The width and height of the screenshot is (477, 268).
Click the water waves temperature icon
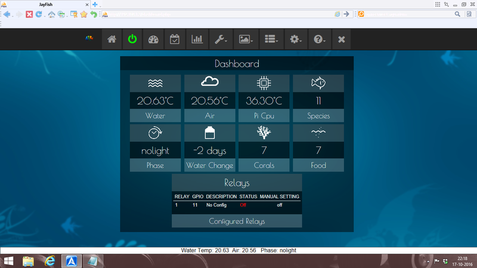click(x=155, y=83)
